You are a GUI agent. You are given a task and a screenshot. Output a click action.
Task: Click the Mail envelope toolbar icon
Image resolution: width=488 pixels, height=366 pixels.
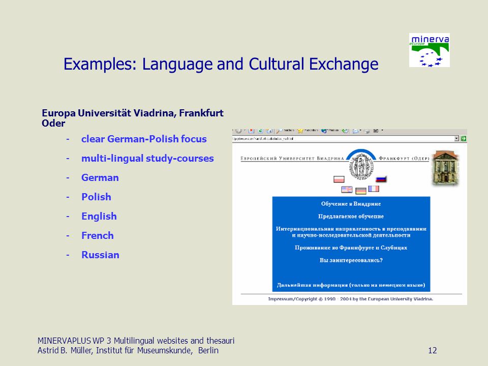356,131
